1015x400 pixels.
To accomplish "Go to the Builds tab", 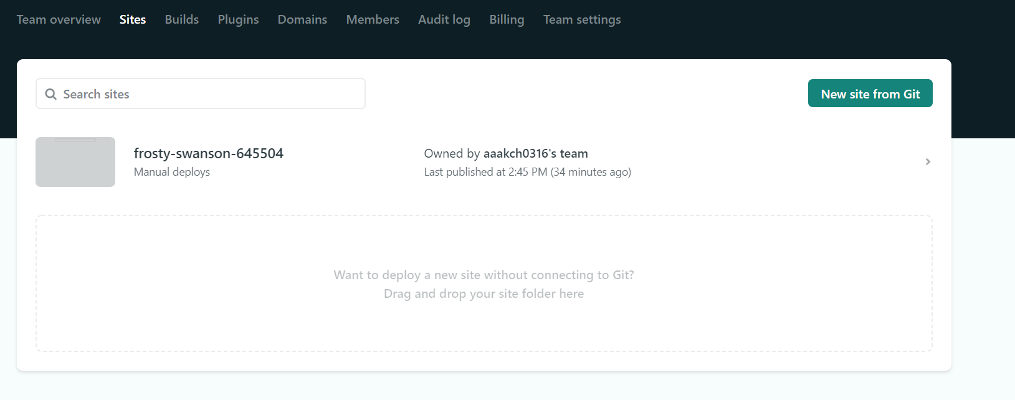I will tap(182, 19).
